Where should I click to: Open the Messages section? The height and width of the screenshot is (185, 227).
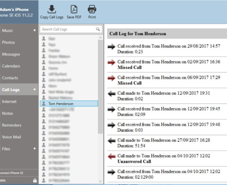(x=19, y=54)
